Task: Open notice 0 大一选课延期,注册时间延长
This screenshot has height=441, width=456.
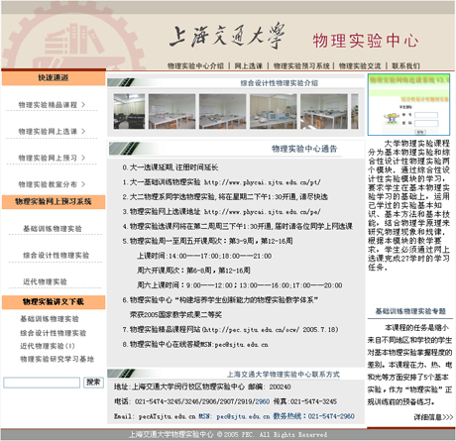Action: tap(171, 167)
